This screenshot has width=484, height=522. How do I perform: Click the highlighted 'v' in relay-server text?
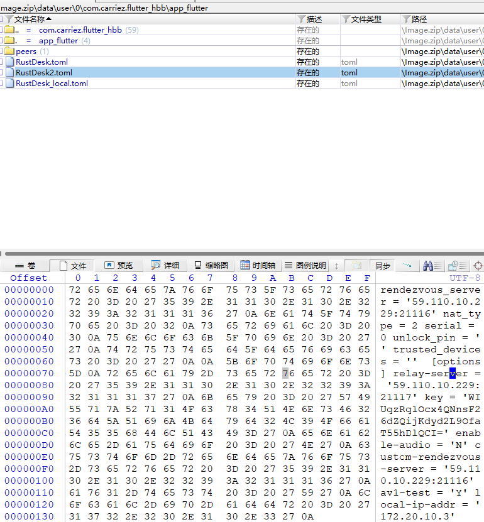452,373
